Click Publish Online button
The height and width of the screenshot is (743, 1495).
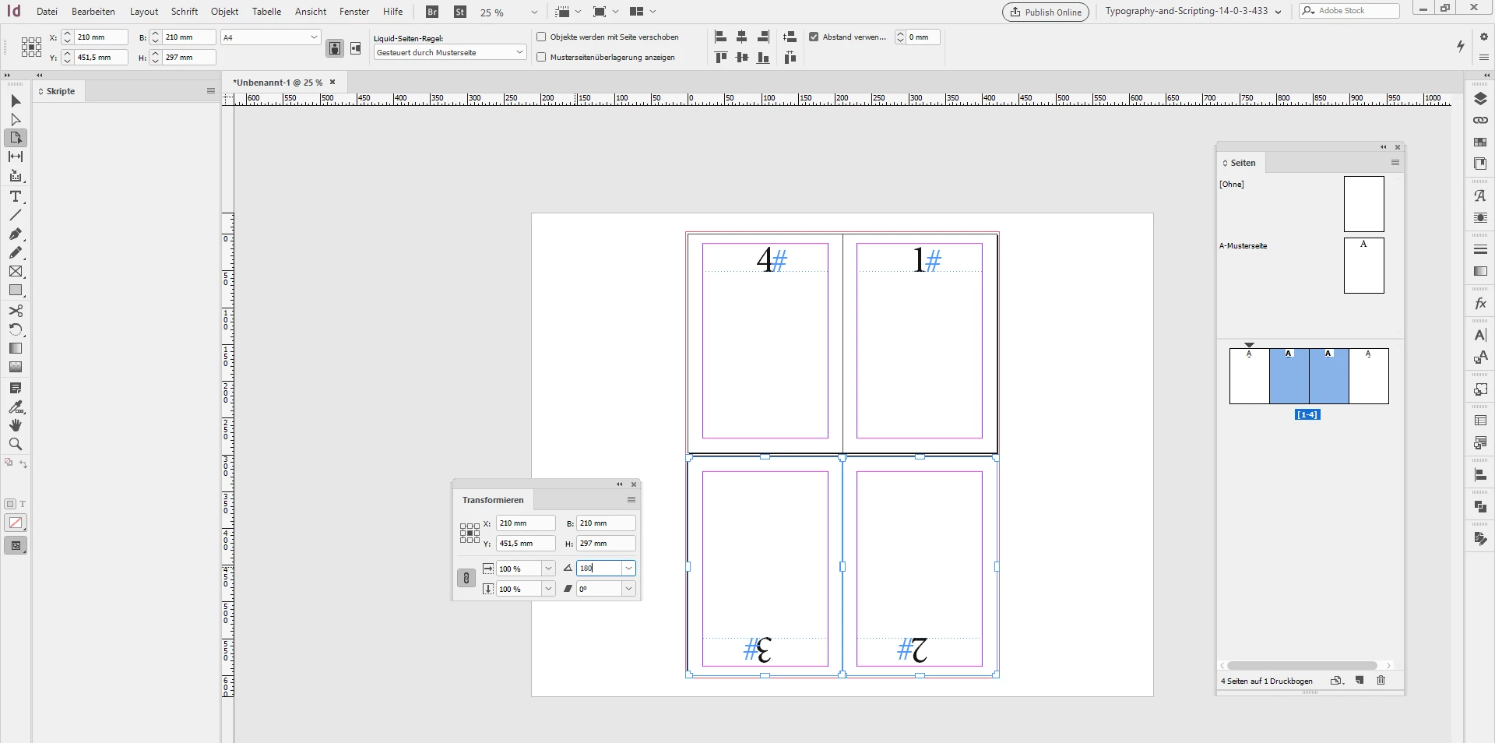coord(1046,12)
